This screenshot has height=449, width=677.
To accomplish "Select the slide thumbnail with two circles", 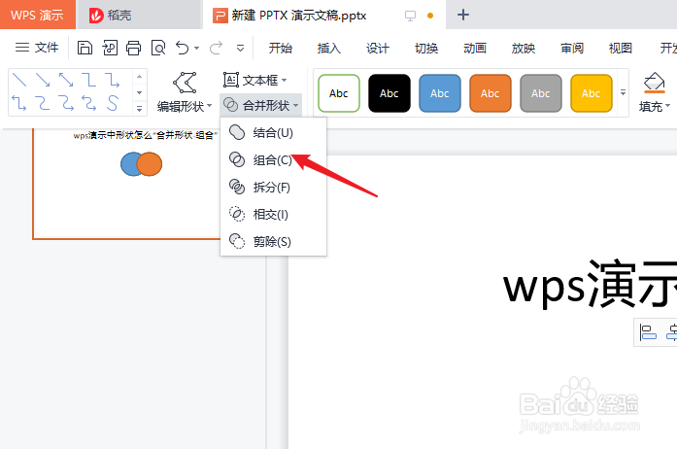I will coord(127,184).
